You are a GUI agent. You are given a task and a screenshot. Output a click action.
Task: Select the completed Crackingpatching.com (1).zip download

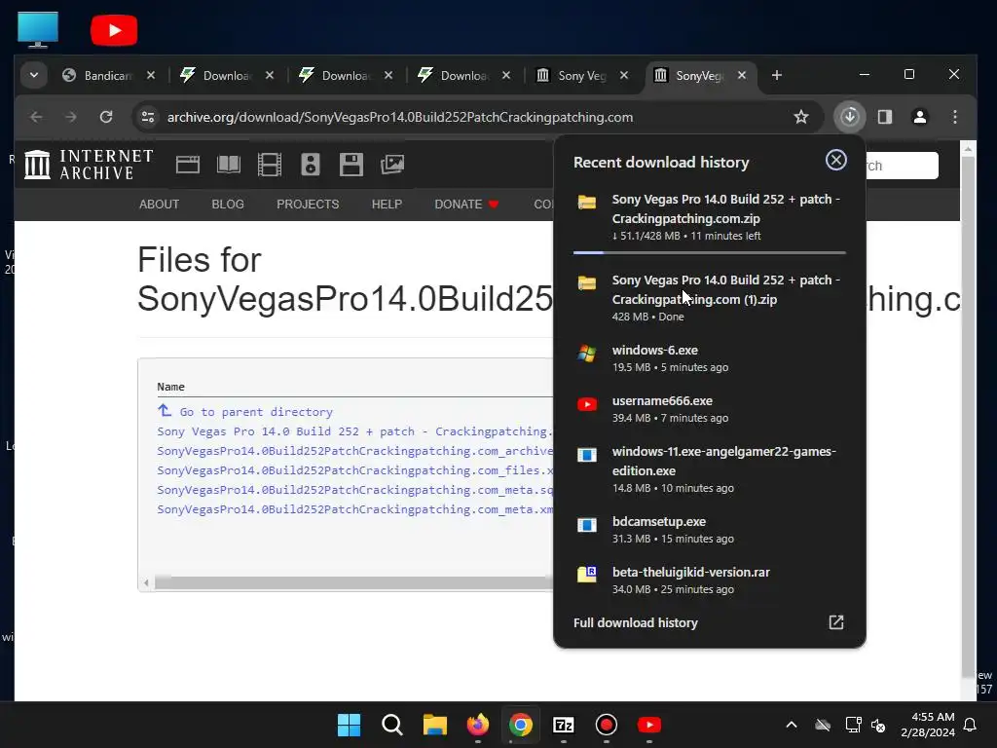(x=710, y=298)
